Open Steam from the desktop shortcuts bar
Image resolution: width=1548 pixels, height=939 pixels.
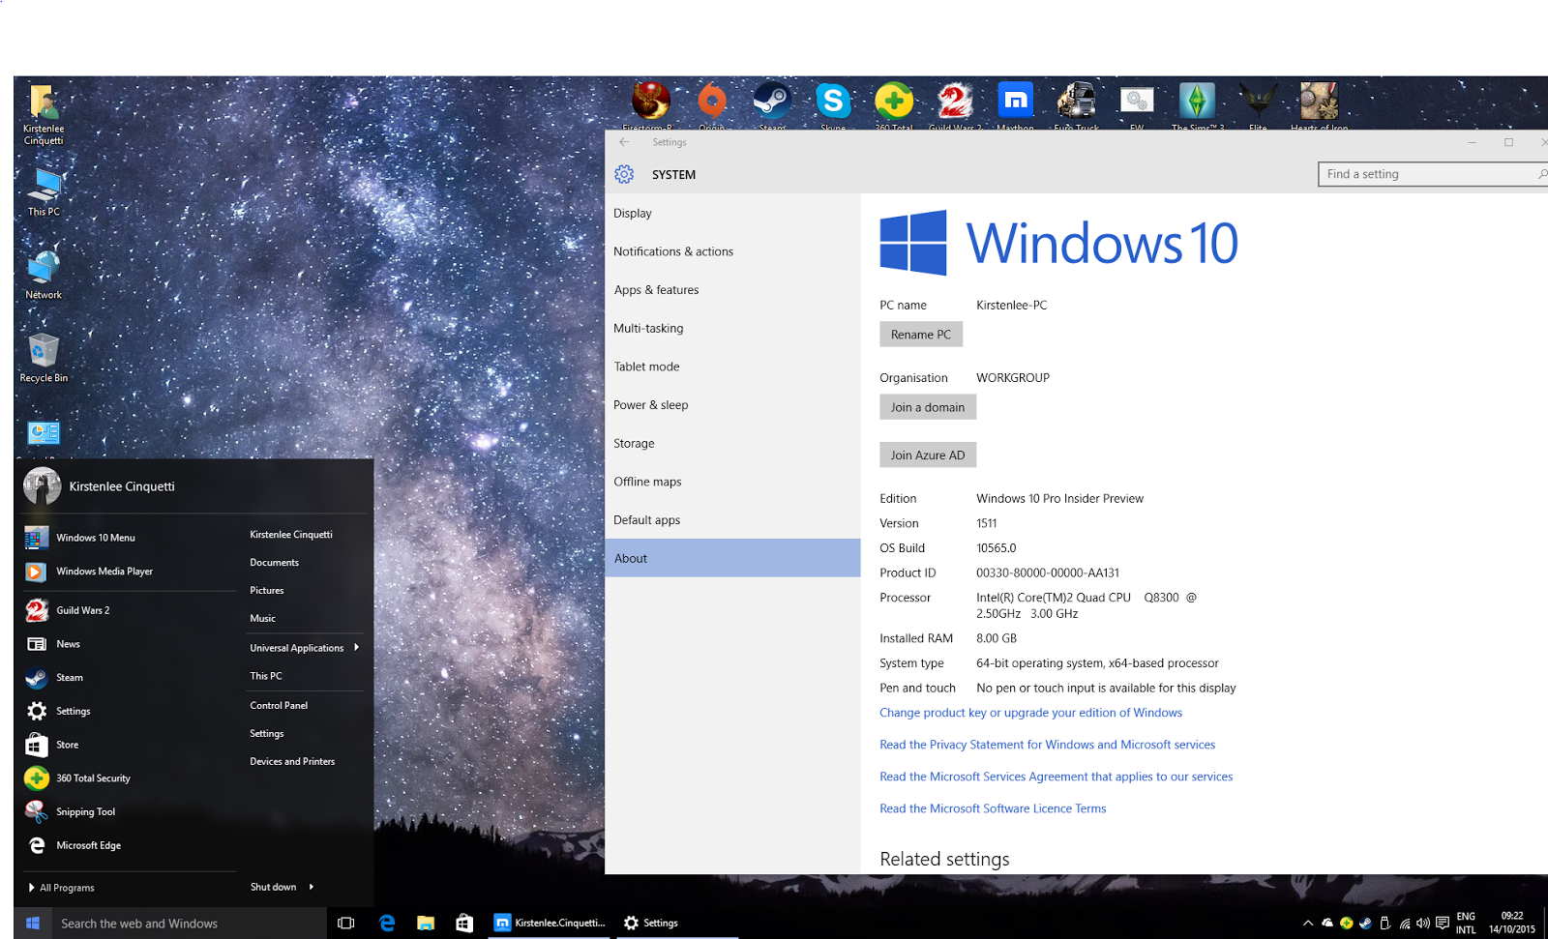tap(771, 101)
